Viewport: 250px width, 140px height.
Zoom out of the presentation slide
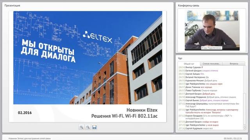pos(88,127)
